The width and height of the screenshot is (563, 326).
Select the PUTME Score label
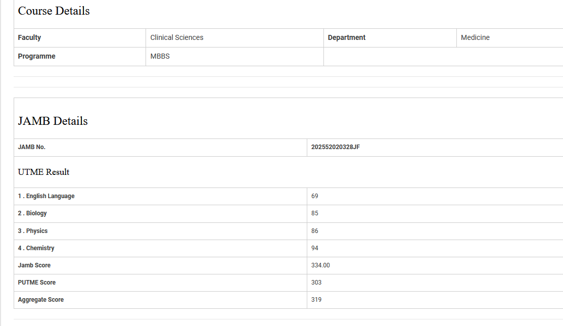(x=37, y=283)
